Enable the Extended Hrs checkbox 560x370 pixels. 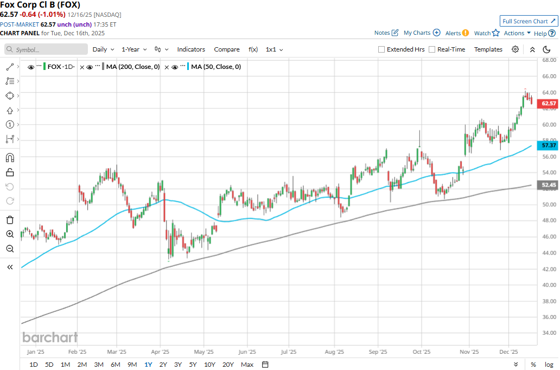(382, 49)
